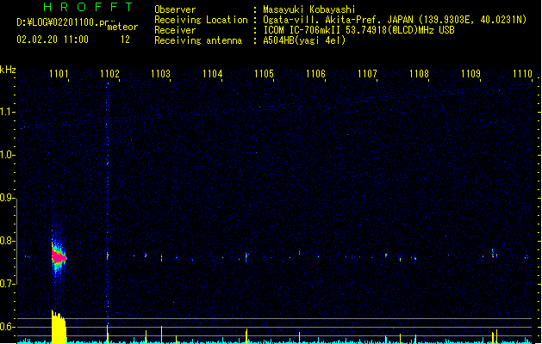The height and width of the screenshot is (344, 542).
Task: Select the log file path D:¥LOG¥02201100
Action: 57,22
